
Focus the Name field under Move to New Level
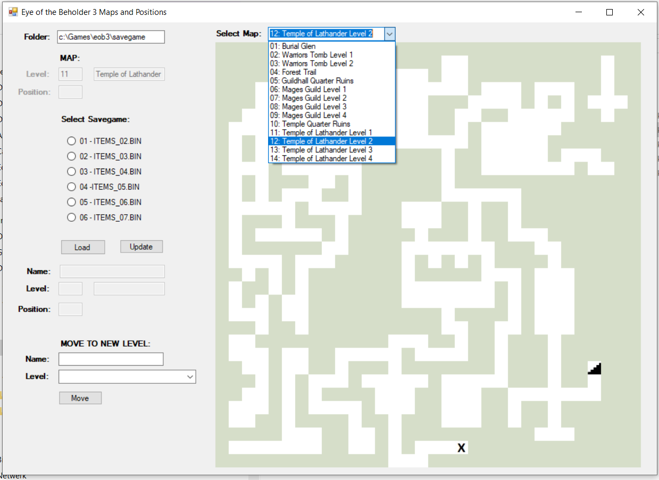pos(111,359)
